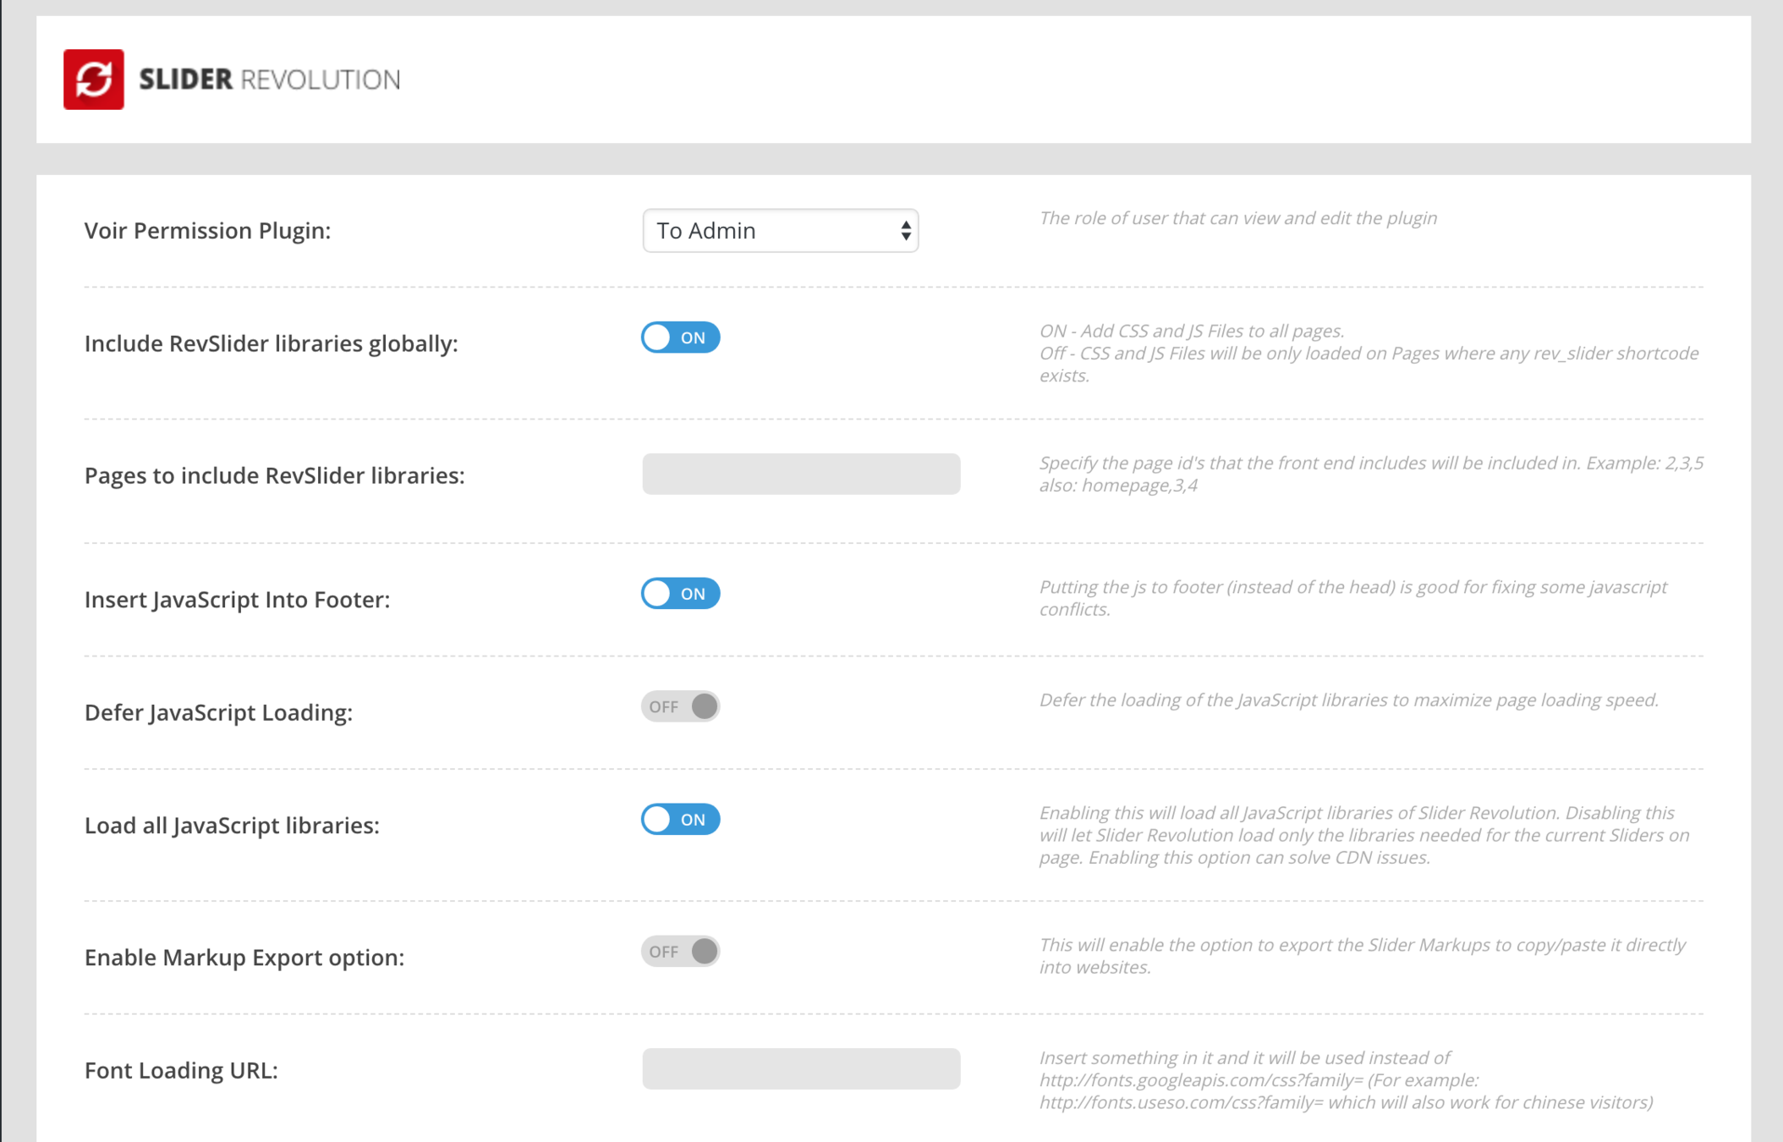The height and width of the screenshot is (1142, 1783).
Task: Click the red Slider Revolution logo icon
Action: pyautogui.click(x=93, y=80)
